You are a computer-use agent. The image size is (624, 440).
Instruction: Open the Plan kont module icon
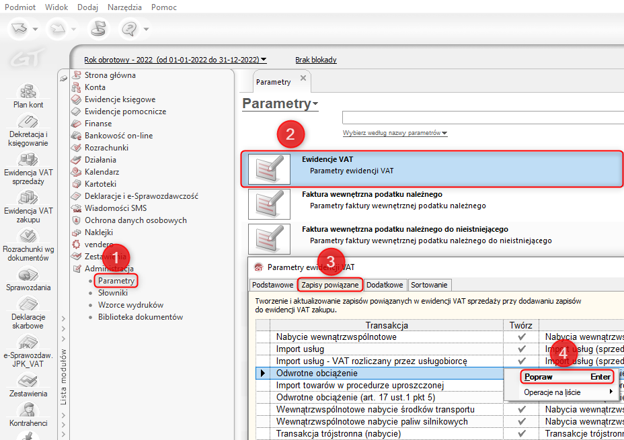[28, 91]
